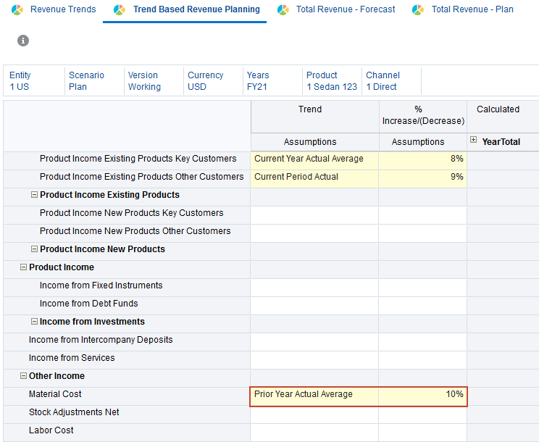
Task: Select the 10% increase cell for Material Cost
Action: click(x=422, y=394)
